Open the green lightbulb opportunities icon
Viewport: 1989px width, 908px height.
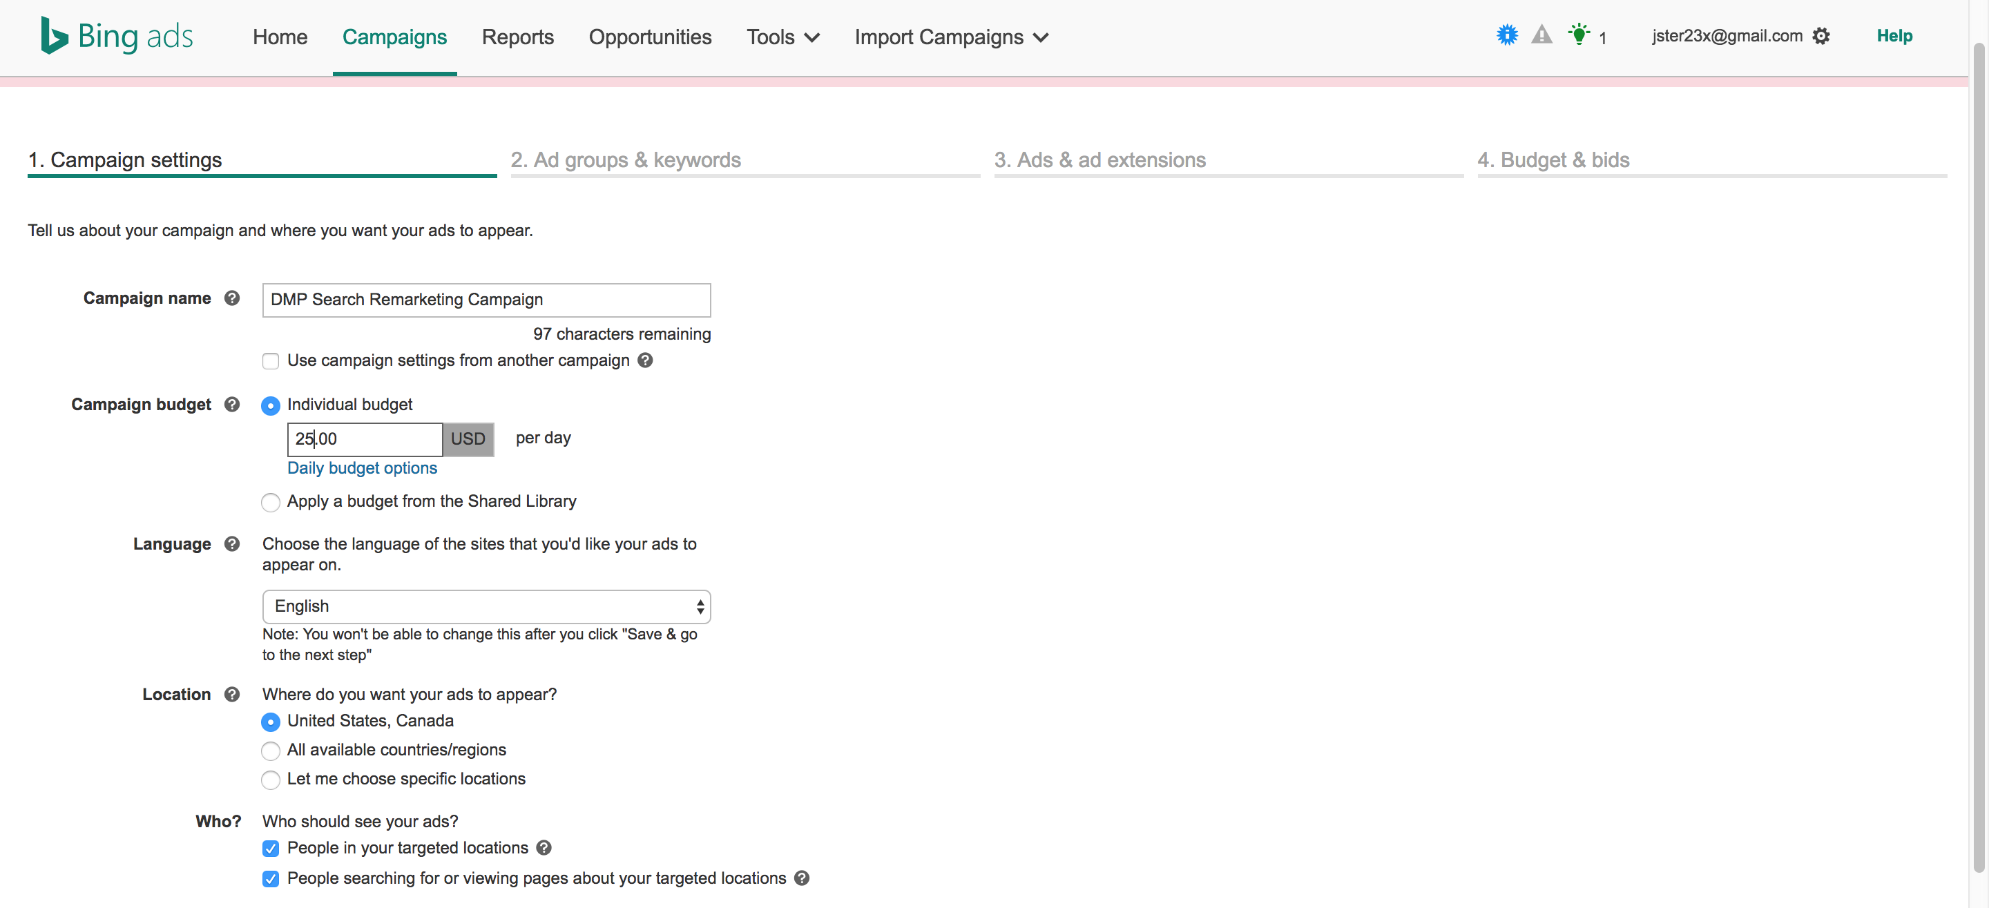1578,35
